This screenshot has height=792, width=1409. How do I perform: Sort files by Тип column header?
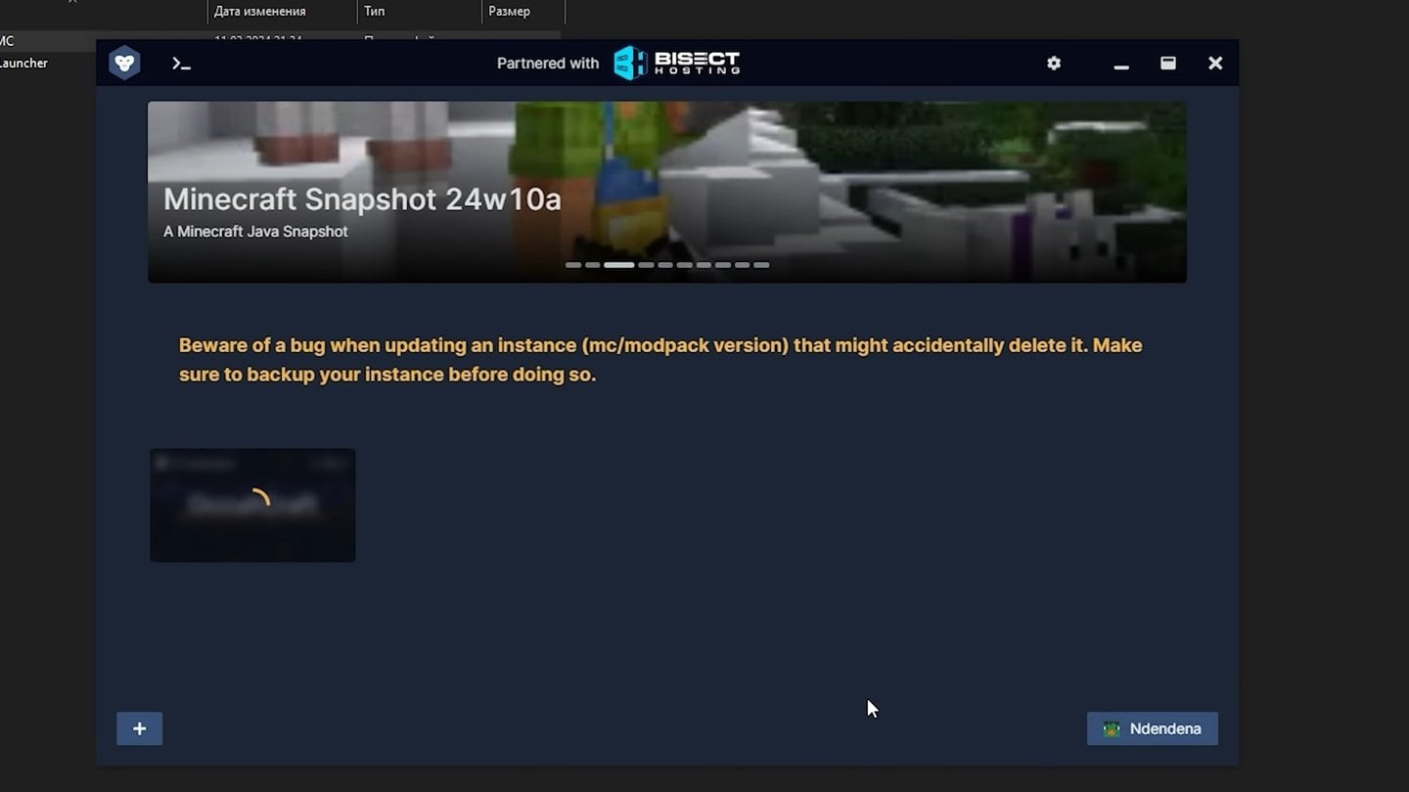pos(375,12)
